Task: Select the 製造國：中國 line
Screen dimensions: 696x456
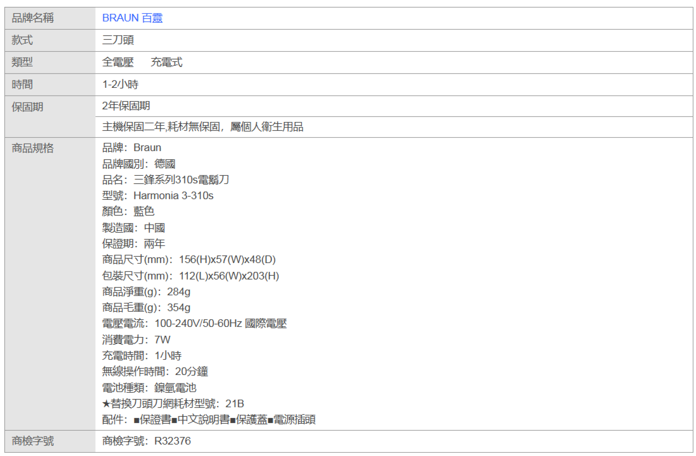Action: 134,228
